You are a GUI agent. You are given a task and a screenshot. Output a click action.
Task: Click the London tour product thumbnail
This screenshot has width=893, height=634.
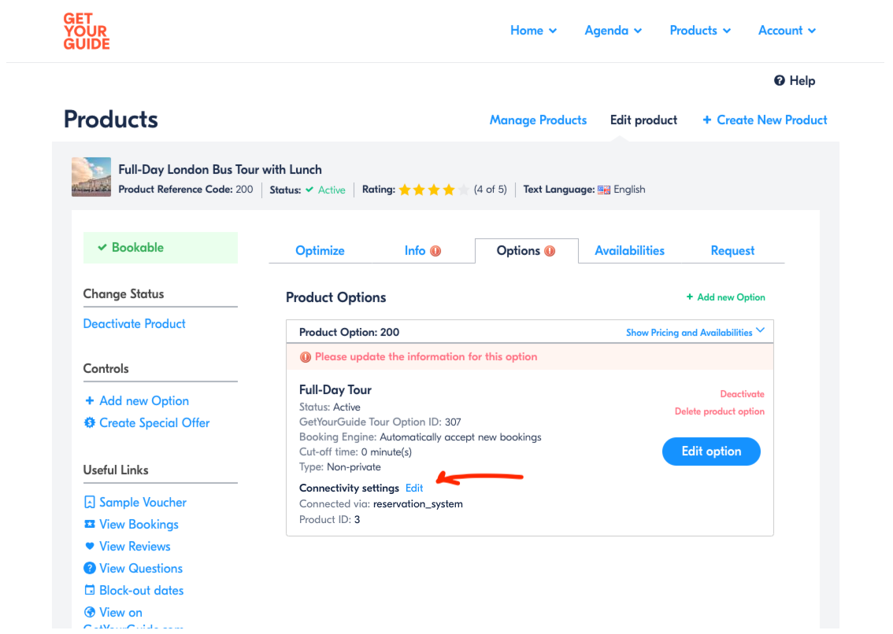tap(91, 177)
